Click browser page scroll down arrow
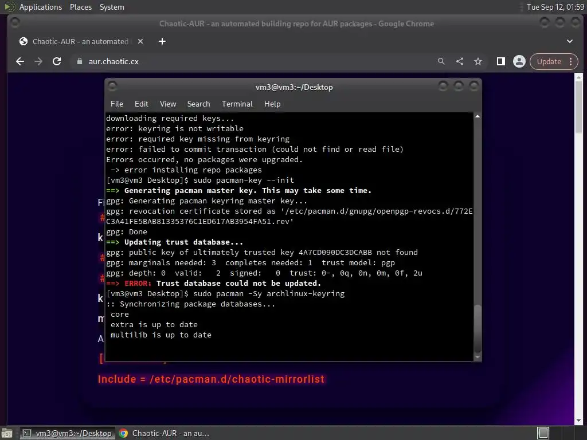This screenshot has height=440, width=587. 579,421
